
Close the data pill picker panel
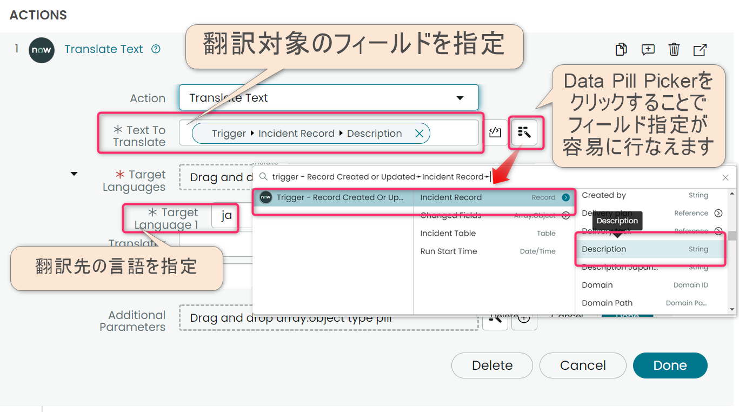coord(725,177)
